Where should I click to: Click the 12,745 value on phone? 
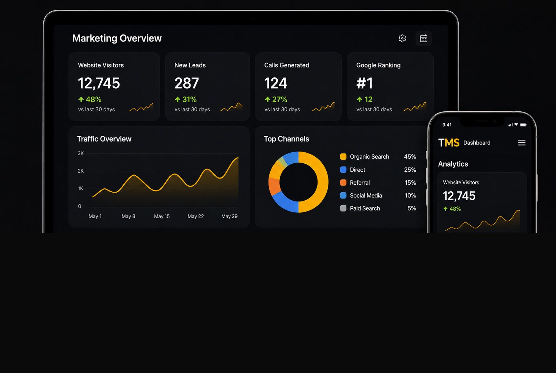coord(459,196)
